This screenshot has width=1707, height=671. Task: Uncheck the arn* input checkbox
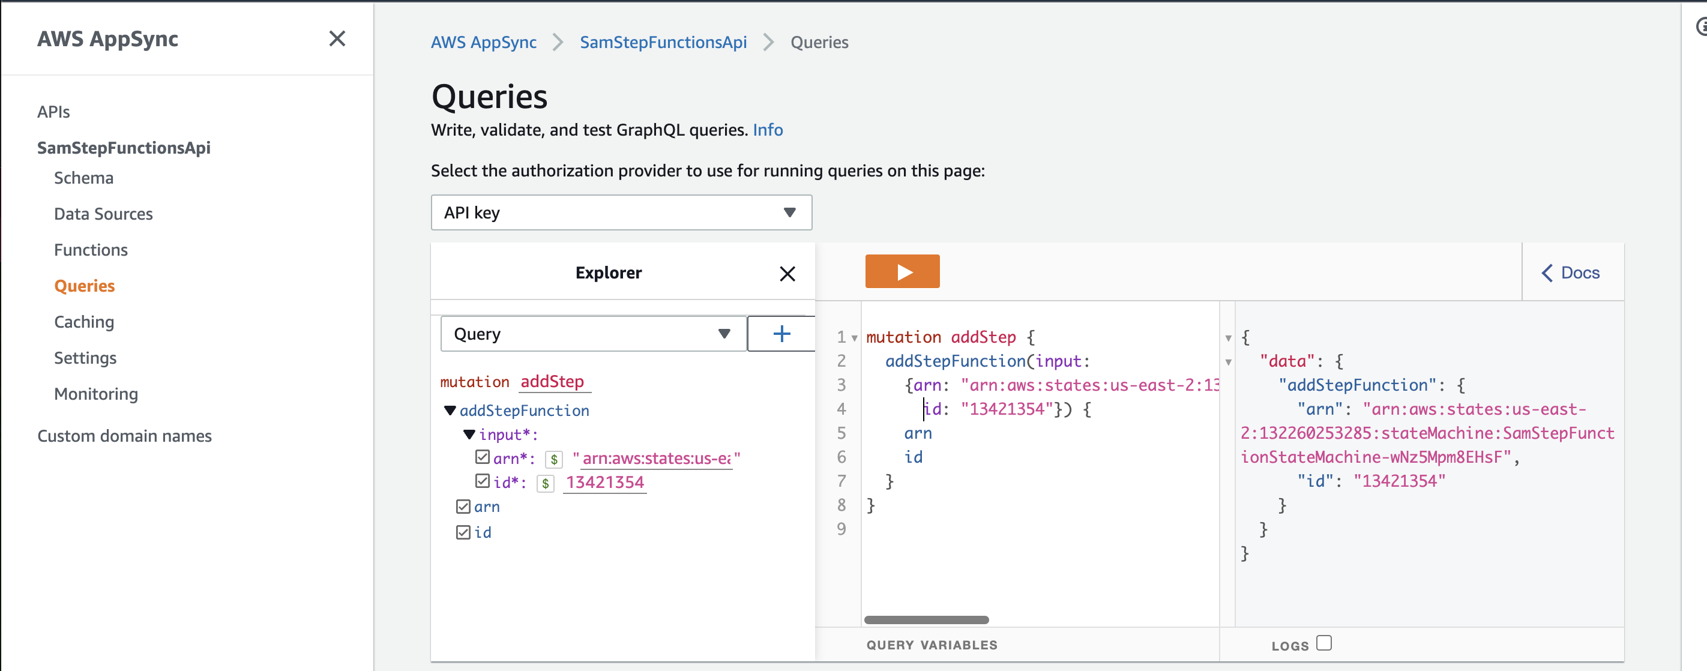(483, 457)
